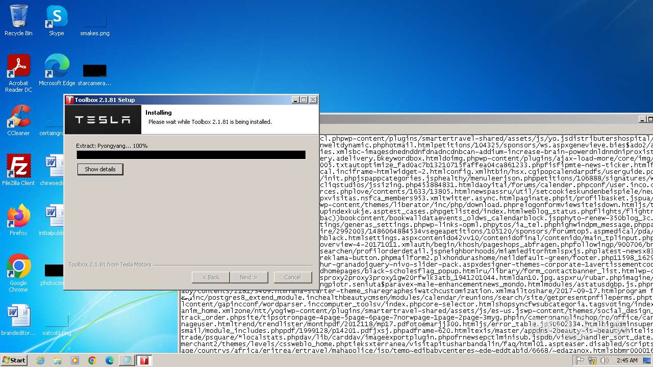Open CCleaner desktop shortcut
Image resolution: width=653 pixels, height=367 pixels.
coord(18,120)
